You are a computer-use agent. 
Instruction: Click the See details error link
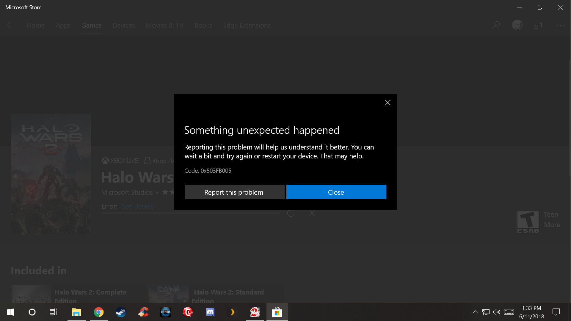(x=138, y=206)
